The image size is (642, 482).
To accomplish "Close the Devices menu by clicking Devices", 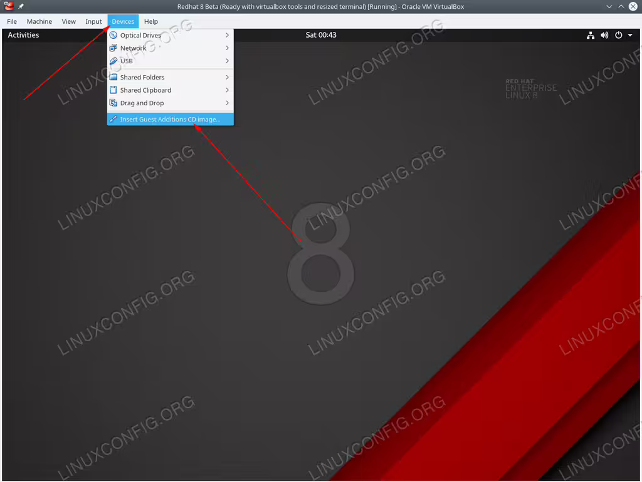I will pos(123,21).
